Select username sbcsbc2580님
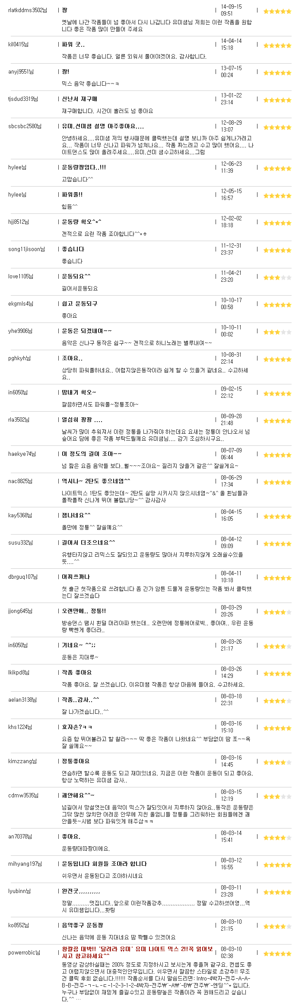The image size is (305, 1006). pos(25,126)
